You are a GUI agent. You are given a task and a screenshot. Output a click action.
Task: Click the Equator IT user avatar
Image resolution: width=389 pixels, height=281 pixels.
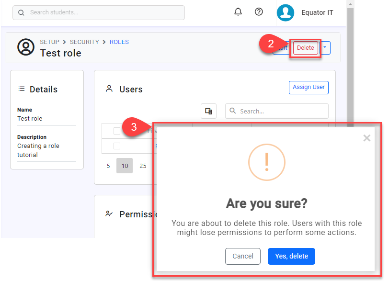tap(285, 13)
